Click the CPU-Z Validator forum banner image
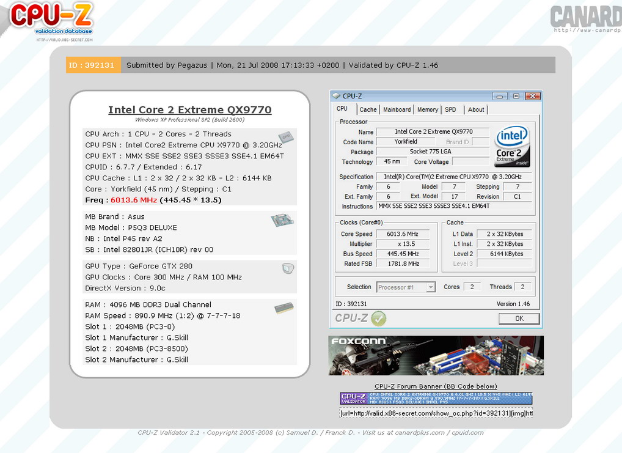The image size is (622, 453). pos(436,399)
